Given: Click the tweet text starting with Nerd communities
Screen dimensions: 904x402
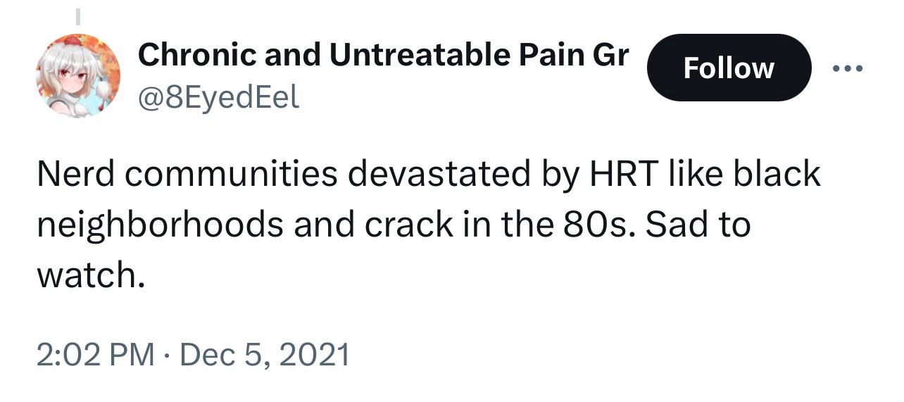Looking at the screenshot, I should click(x=428, y=225).
